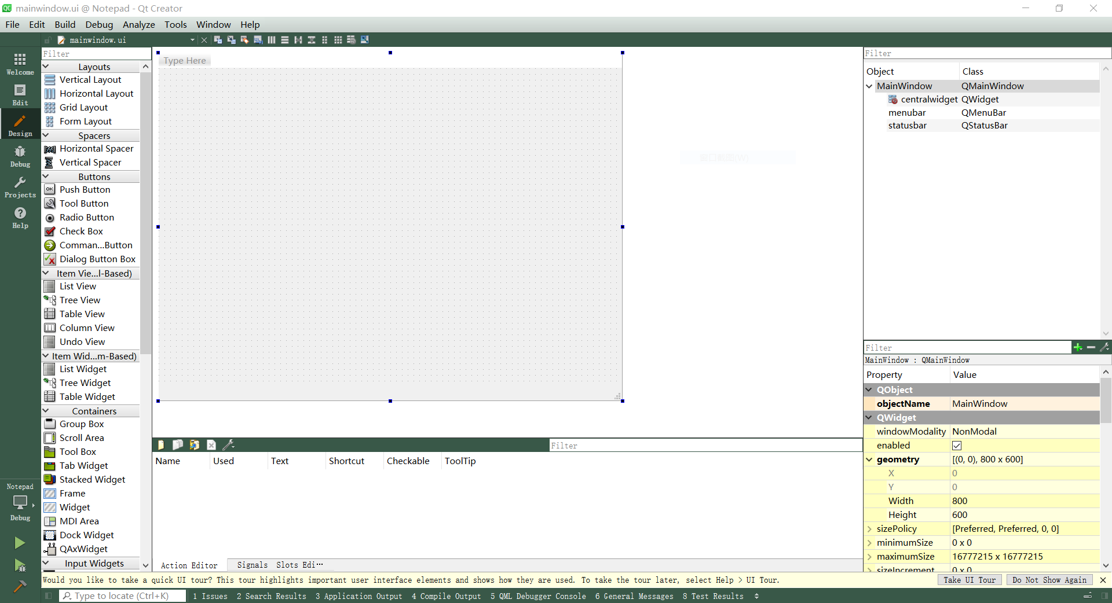The image size is (1112, 603).
Task: Collapse the geometry property
Action: pos(869,459)
